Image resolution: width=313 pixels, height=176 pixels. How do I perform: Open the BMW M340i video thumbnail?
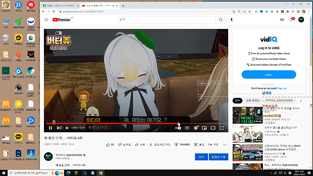coord(248,153)
